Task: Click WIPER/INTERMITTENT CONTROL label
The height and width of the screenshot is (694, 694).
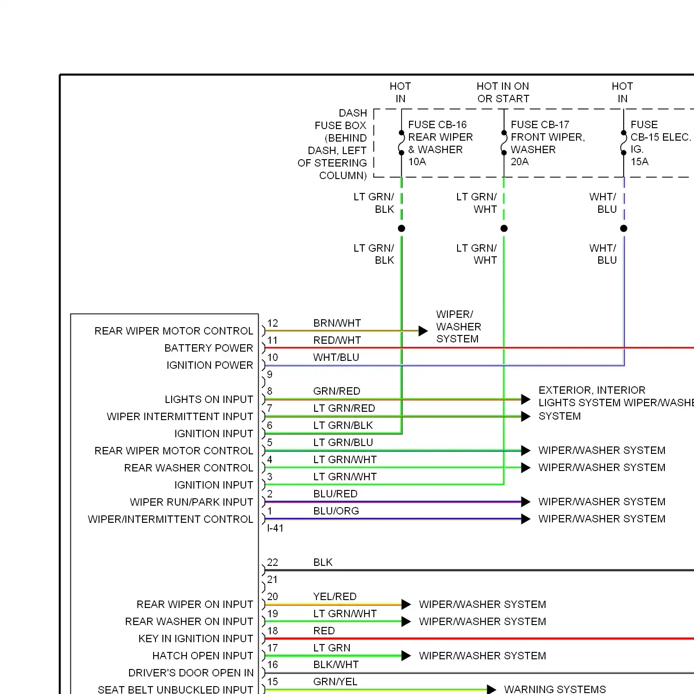Action: point(170,519)
